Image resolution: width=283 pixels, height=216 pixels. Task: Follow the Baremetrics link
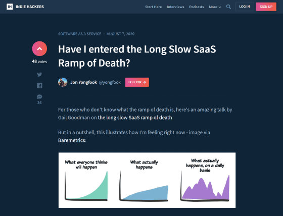pos(72,140)
